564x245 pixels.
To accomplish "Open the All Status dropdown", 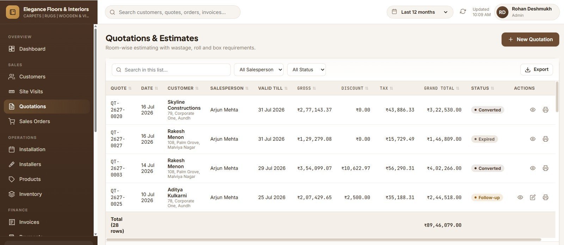I will (x=306, y=70).
